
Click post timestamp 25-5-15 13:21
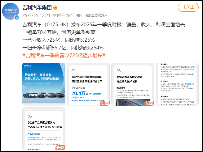coord(36,15)
